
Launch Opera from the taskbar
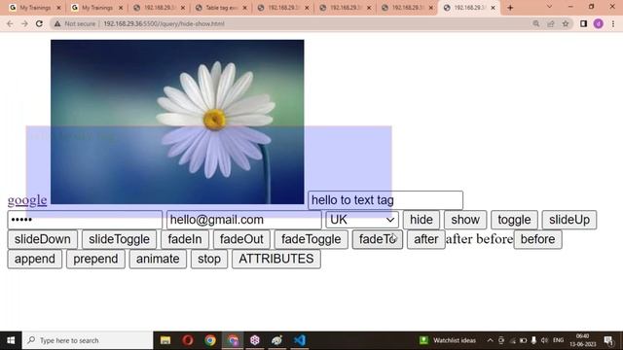(188, 340)
